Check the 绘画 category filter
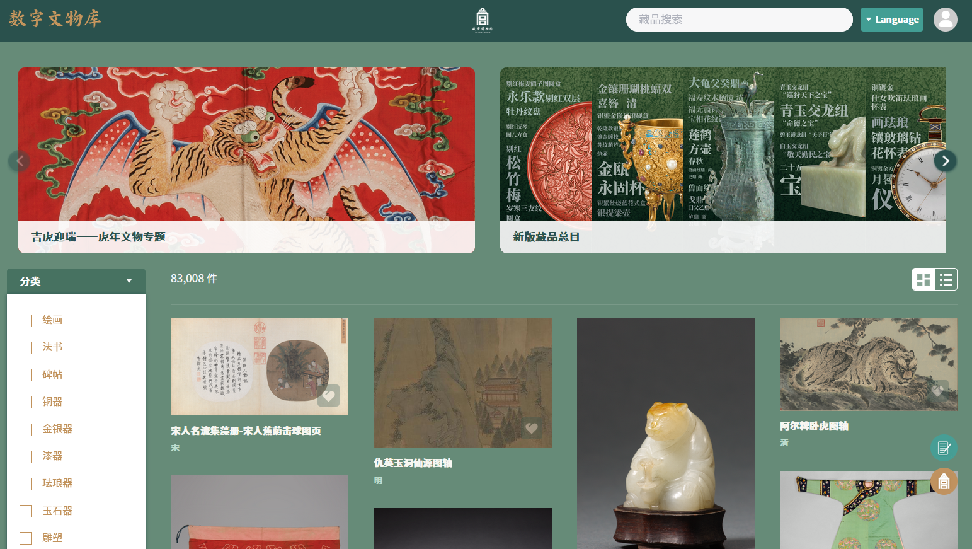Image resolution: width=972 pixels, height=549 pixels. coord(26,320)
